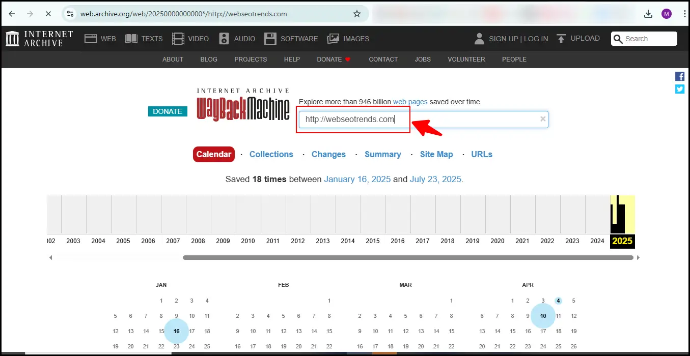Open the Summary view
This screenshot has height=356, width=690.
[x=382, y=154]
